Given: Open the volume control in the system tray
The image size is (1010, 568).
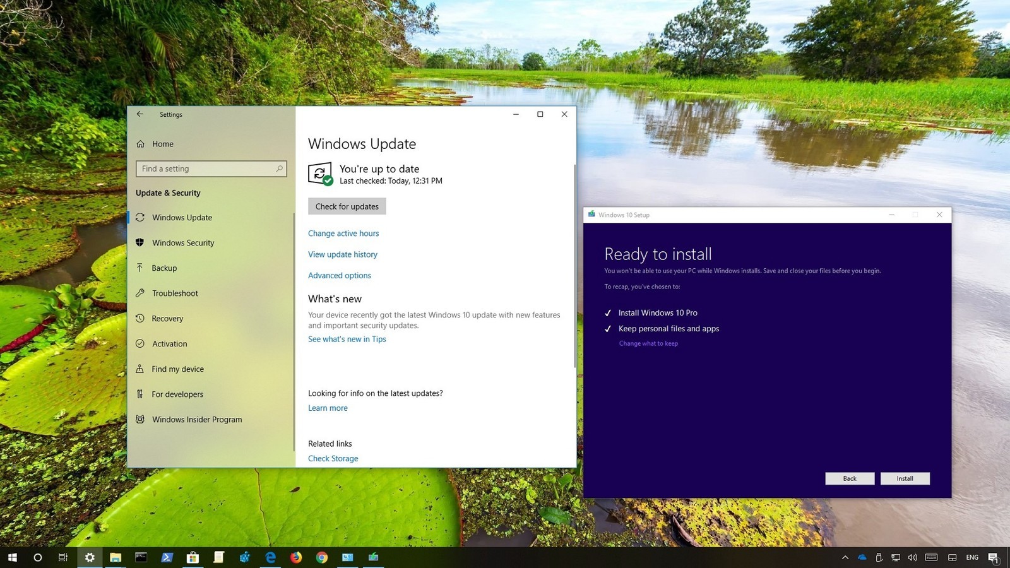Looking at the screenshot, I should pyautogui.click(x=913, y=557).
